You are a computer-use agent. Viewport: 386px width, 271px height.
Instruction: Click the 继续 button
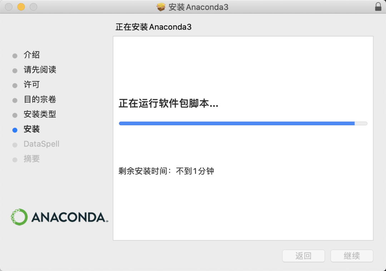[x=352, y=256]
